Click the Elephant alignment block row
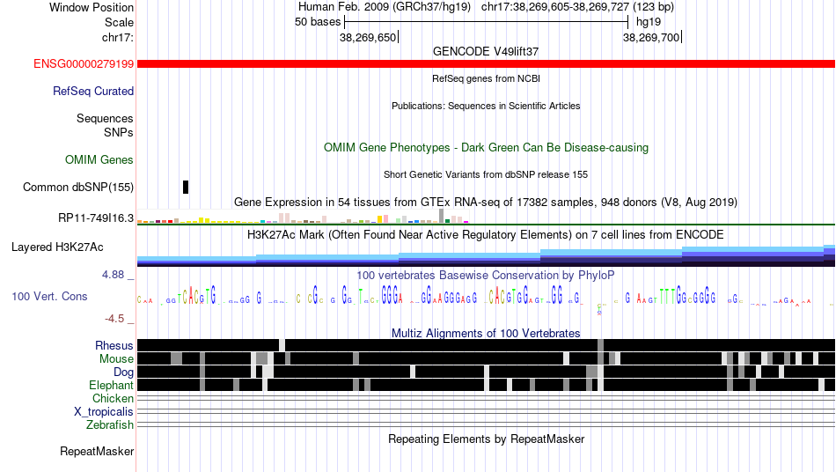836x472 pixels. [x=486, y=385]
